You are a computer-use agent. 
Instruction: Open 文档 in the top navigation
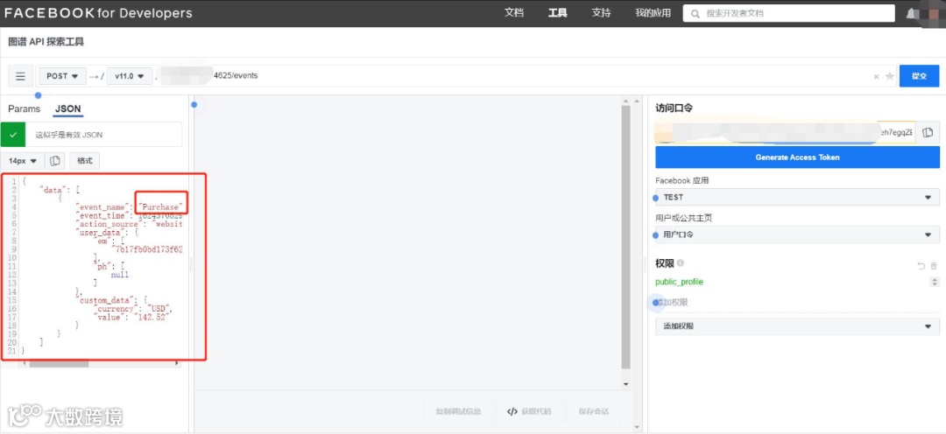(514, 12)
